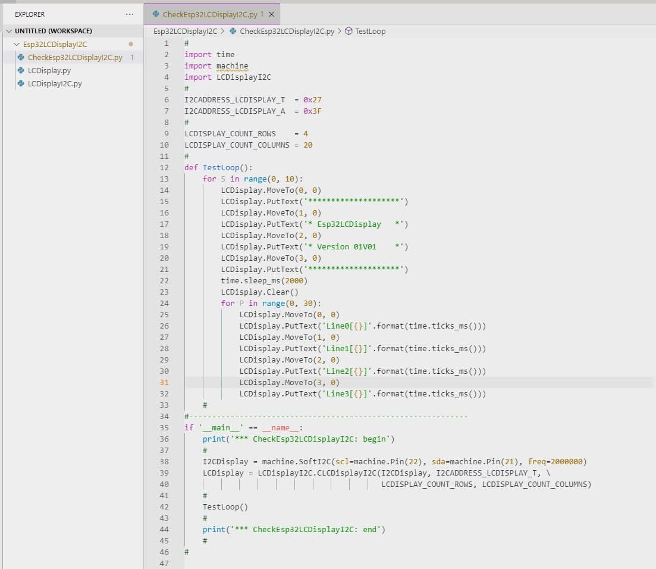Click problem count badge on CheckEsp32LCDisplayI2C.py
This screenshot has height=569, width=656.
pyautogui.click(x=132, y=58)
